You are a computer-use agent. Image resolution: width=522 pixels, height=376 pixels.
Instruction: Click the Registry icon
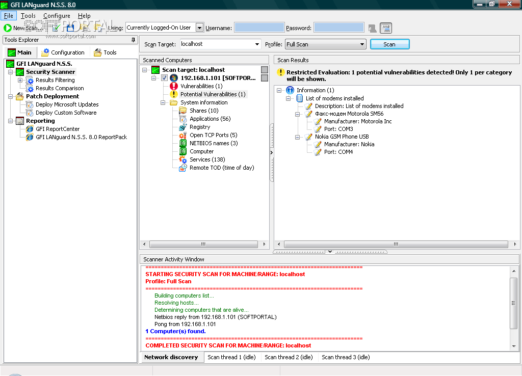click(x=183, y=127)
